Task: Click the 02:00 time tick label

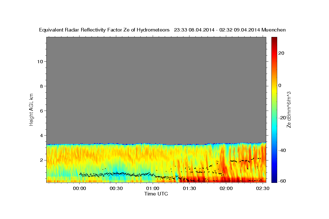Action: click(x=226, y=189)
